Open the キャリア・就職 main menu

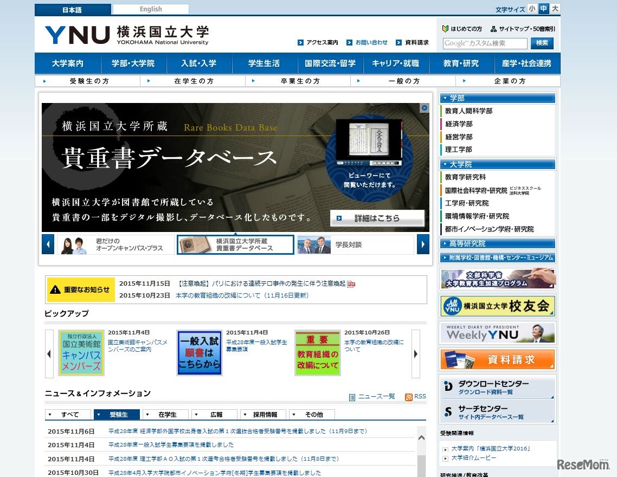pyautogui.click(x=395, y=63)
